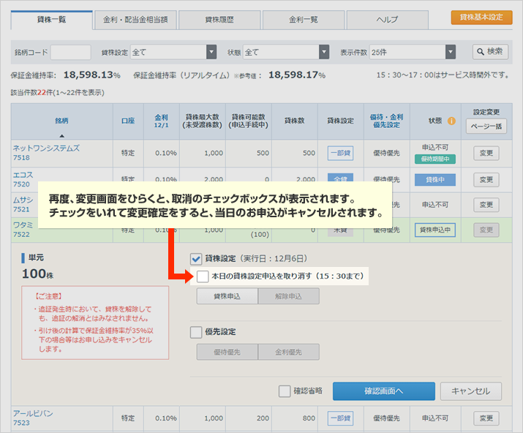Enable the 優先設定 checkbox
Screen dimensions: 523x433
pyautogui.click(x=196, y=332)
